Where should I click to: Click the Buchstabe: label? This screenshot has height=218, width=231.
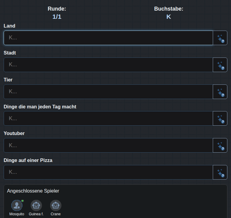[x=169, y=9]
